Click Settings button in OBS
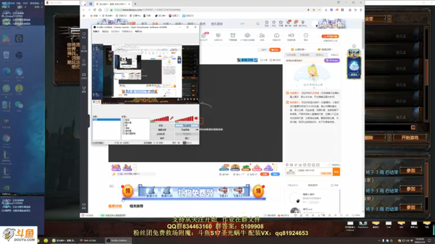 161,126
